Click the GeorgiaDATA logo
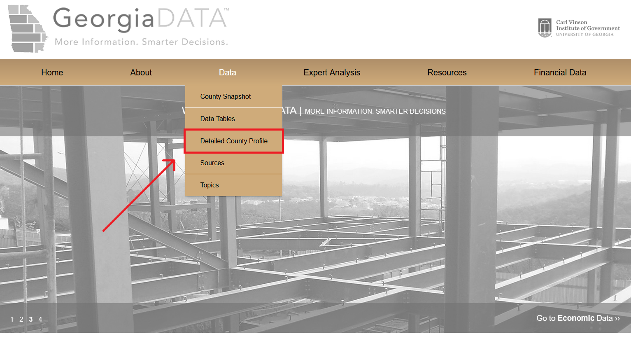The height and width of the screenshot is (341, 631). click(x=119, y=28)
